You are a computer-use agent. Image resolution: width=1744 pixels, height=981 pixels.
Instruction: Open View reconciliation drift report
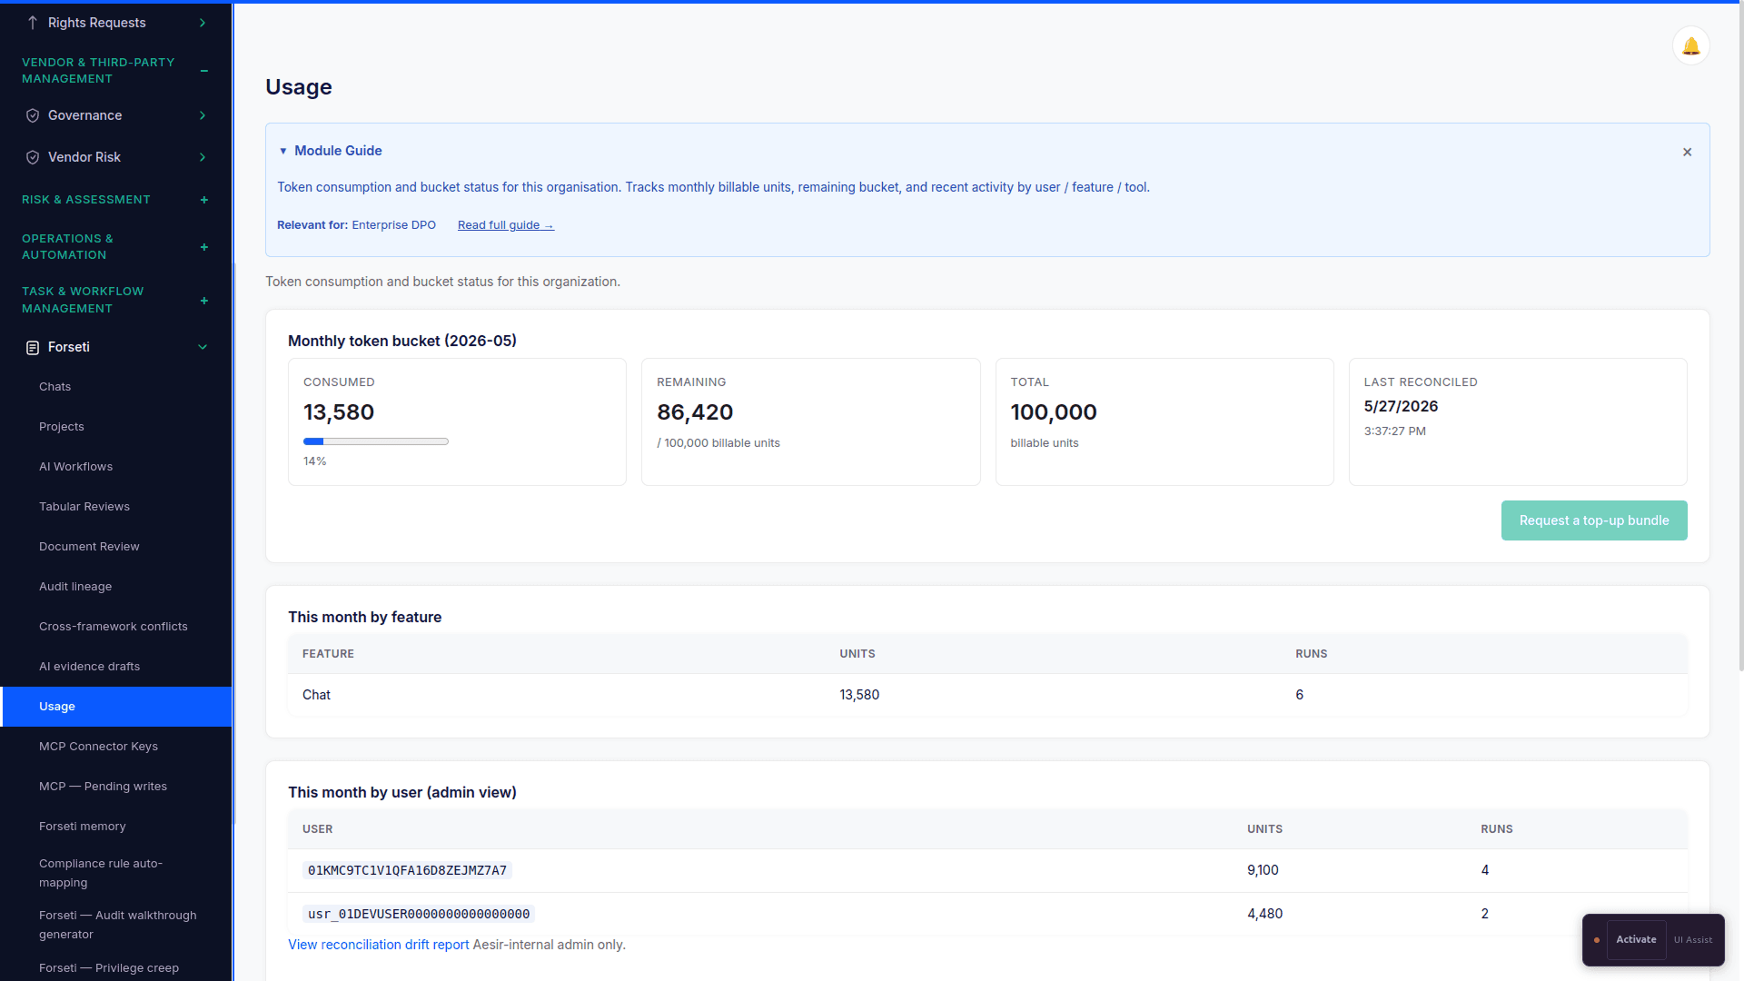pyautogui.click(x=379, y=945)
